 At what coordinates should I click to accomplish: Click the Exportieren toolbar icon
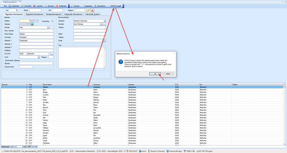95,6
